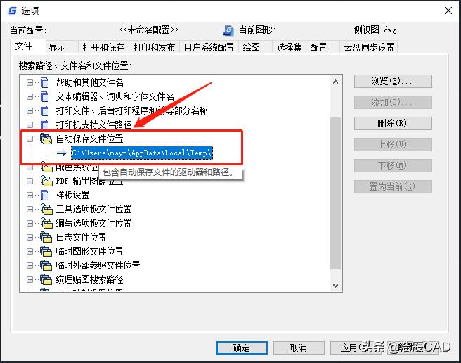Click the 帮助和其他文件名 document icon

[x=45, y=83]
